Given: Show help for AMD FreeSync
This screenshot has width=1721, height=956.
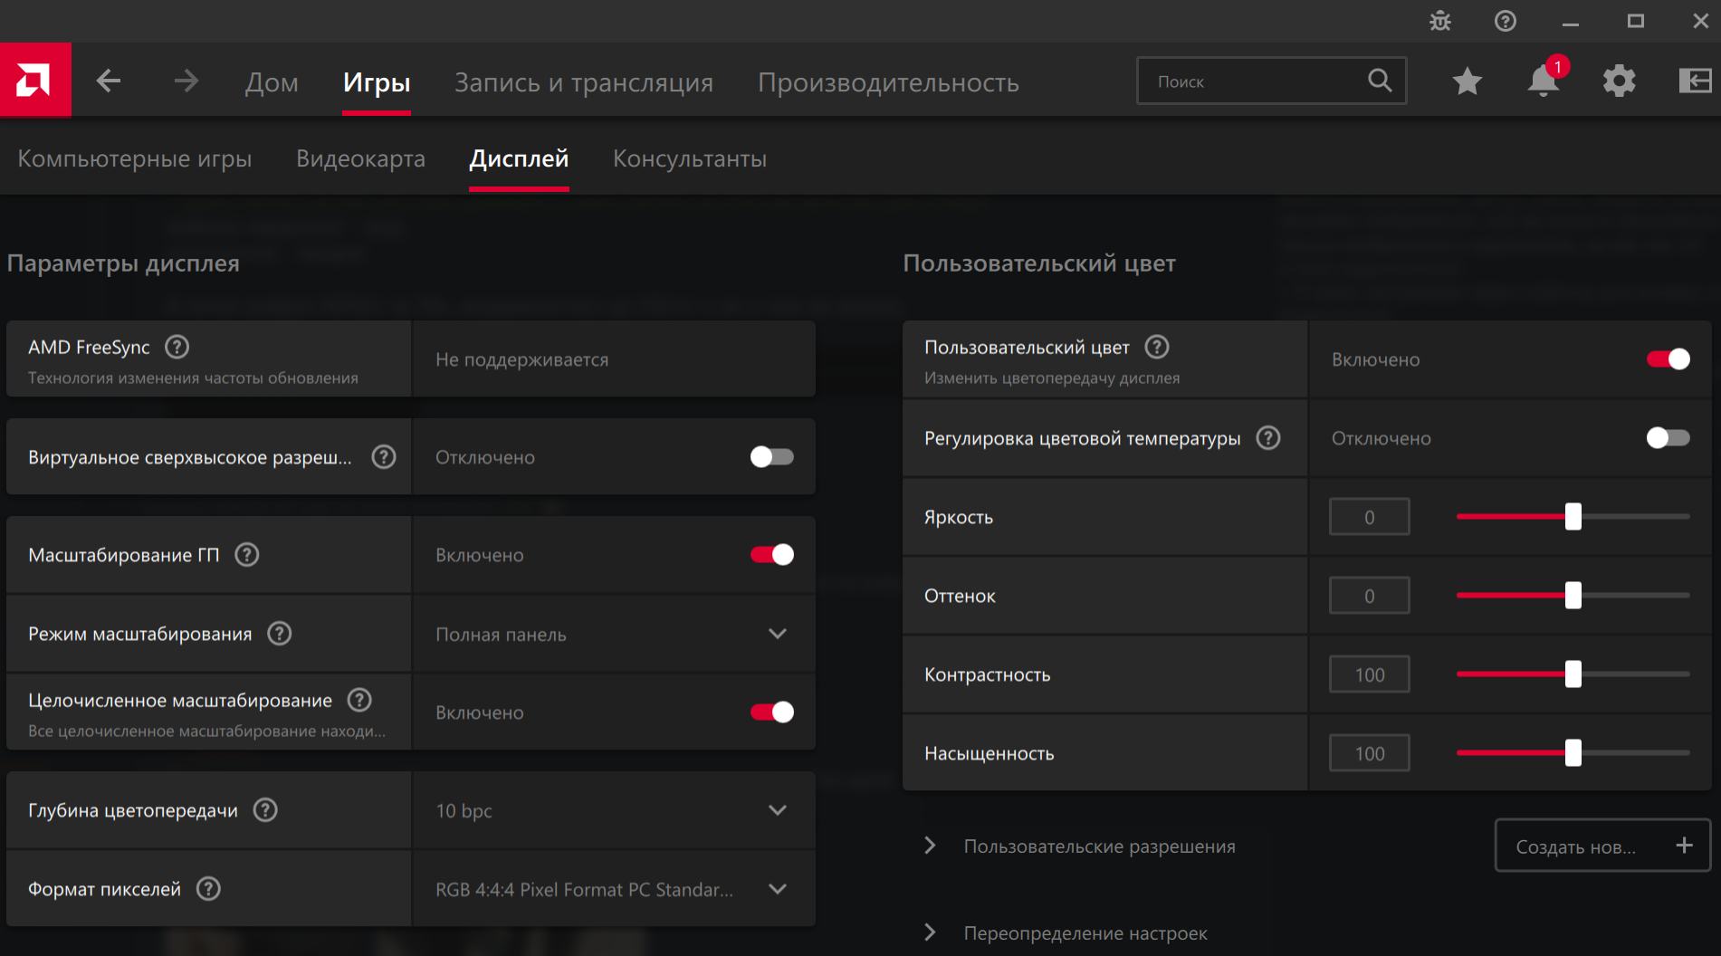Looking at the screenshot, I should tap(177, 347).
